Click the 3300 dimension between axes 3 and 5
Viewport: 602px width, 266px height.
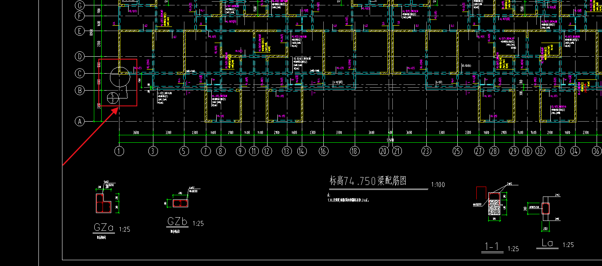(169, 133)
